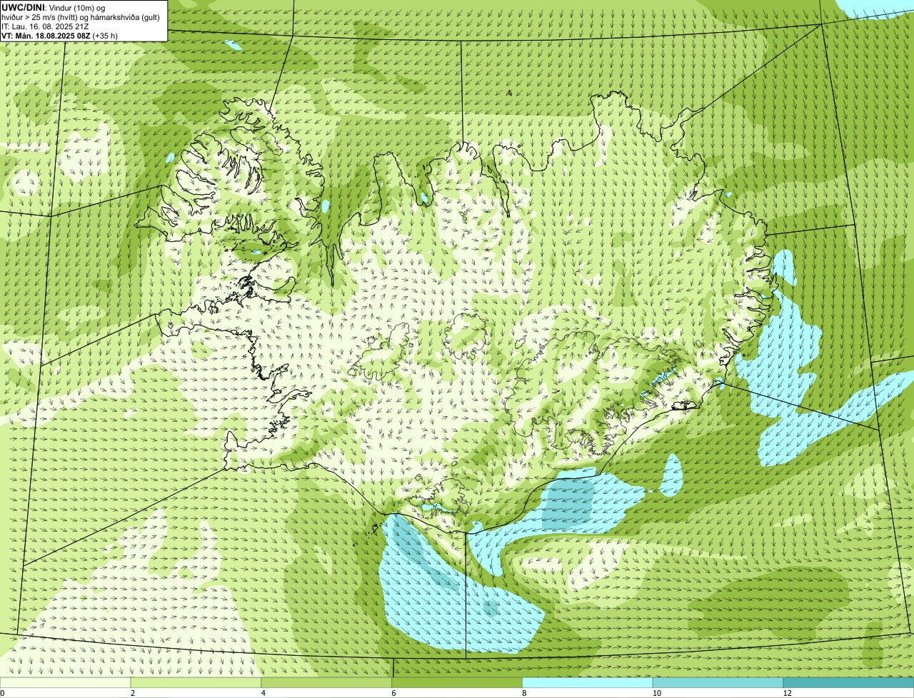Click the "UWC/DINI: Vindur (10m) og" title line
Image resolution: width=914 pixels, height=698 pixels.
pos(53,7)
